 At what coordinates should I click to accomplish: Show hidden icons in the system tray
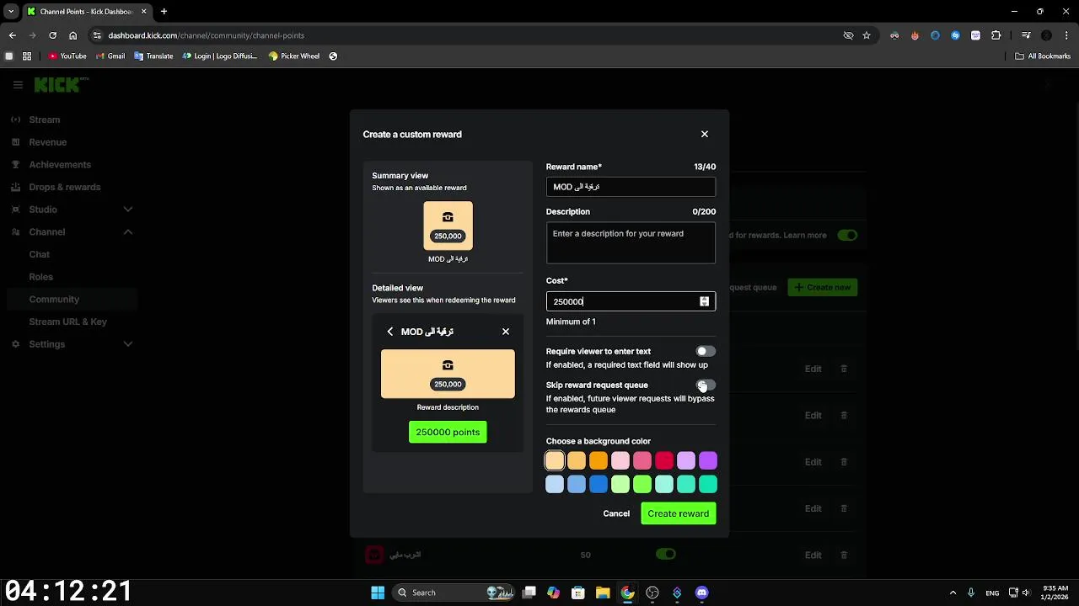953,593
